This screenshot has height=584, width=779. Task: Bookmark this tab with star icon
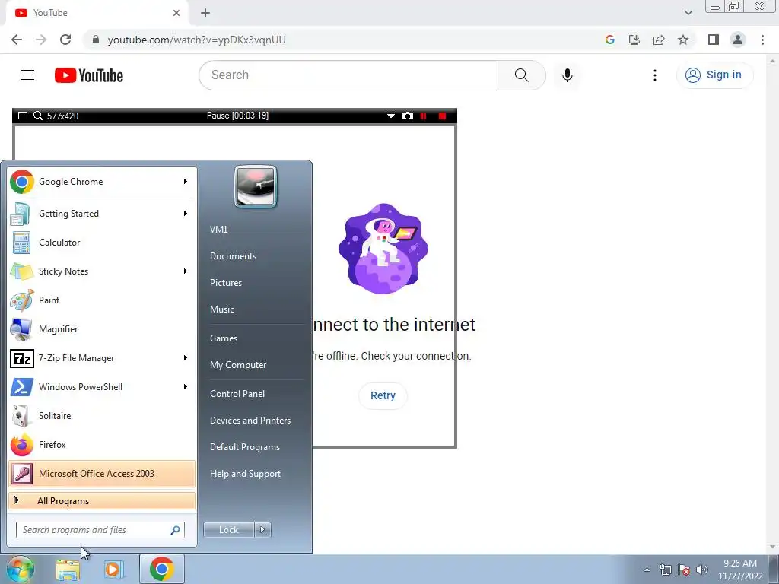pos(683,40)
